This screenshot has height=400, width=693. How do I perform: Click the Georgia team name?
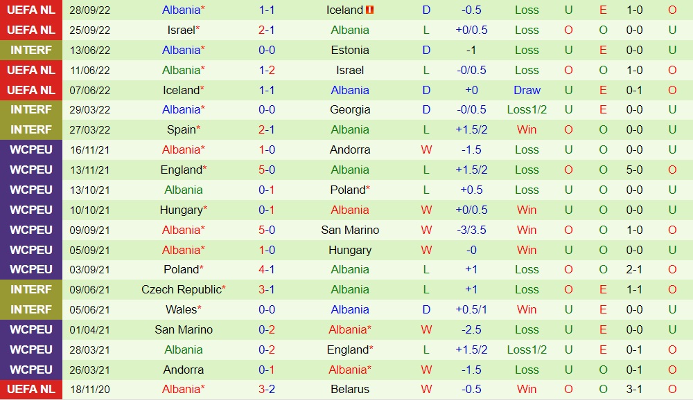(350, 109)
